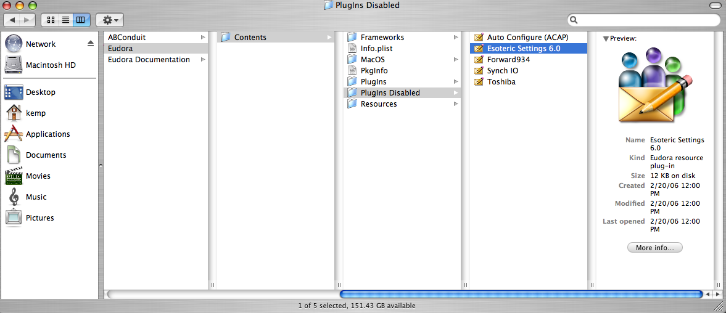Click the Auto Configure (ACAP) plug-in icon
The height and width of the screenshot is (313, 726).
[x=479, y=38]
